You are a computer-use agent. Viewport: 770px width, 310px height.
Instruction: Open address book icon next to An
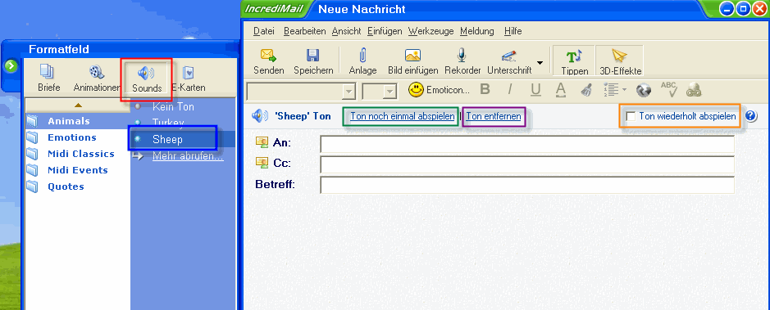[262, 142]
